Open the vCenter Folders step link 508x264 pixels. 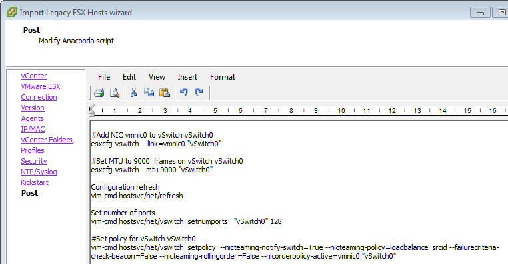pyautogui.click(x=47, y=140)
